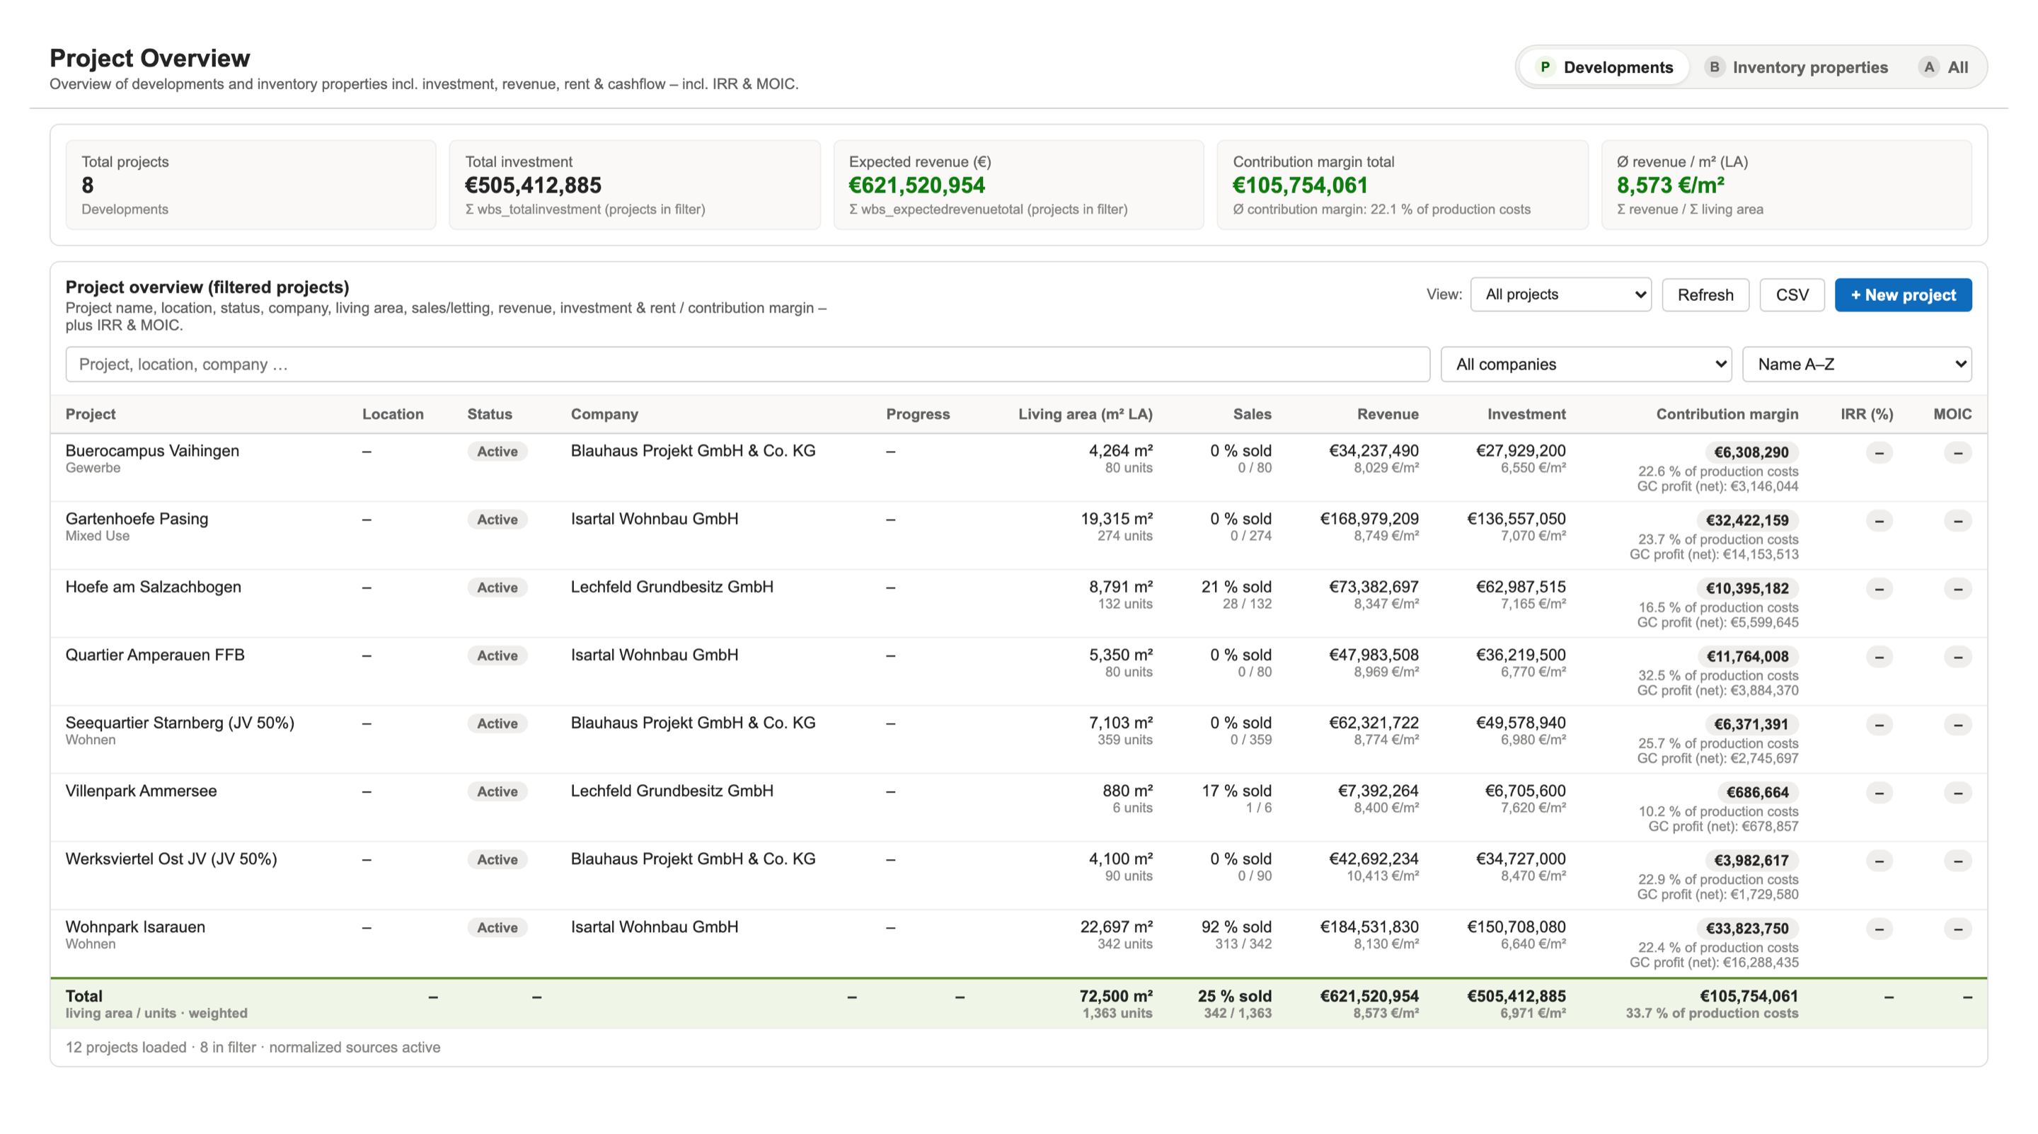Switch to the Developments tab
Image resolution: width=2038 pixels, height=1134 pixels.
pos(1604,67)
